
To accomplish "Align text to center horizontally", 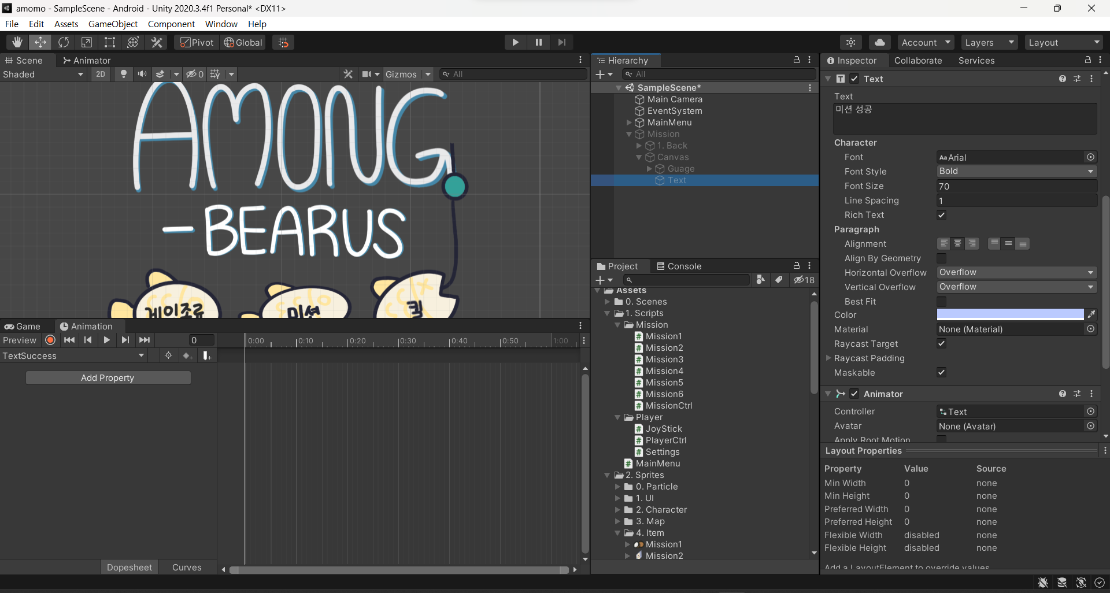I will pyautogui.click(x=957, y=243).
